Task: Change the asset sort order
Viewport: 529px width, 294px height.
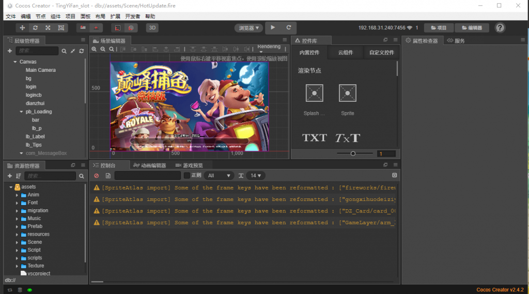Action: 18,176
